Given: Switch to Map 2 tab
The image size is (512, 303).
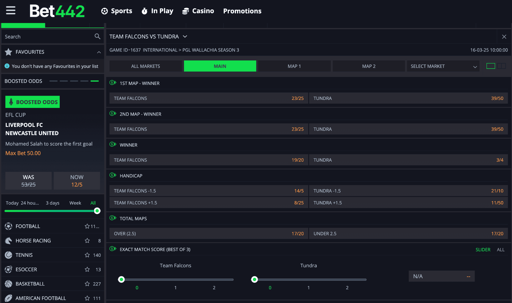Looking at the screenshot, I should coord(369,66).
